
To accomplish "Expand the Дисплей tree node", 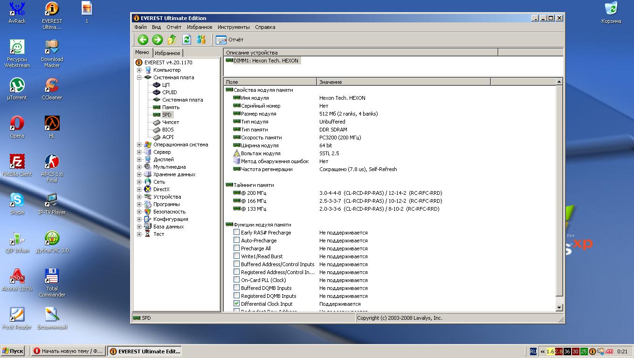I will coord(139,159).
